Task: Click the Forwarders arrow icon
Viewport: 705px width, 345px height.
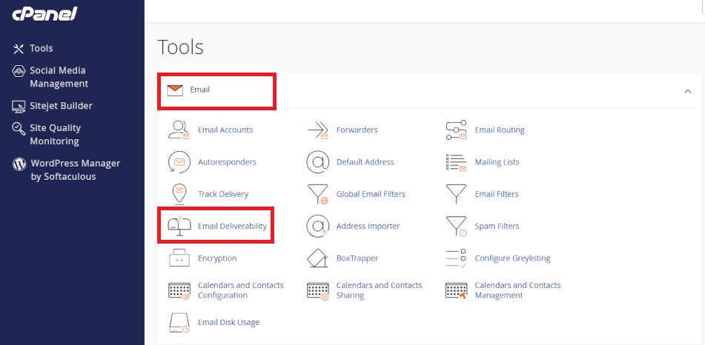Action: pyautogui.click(x=318, y=130)
